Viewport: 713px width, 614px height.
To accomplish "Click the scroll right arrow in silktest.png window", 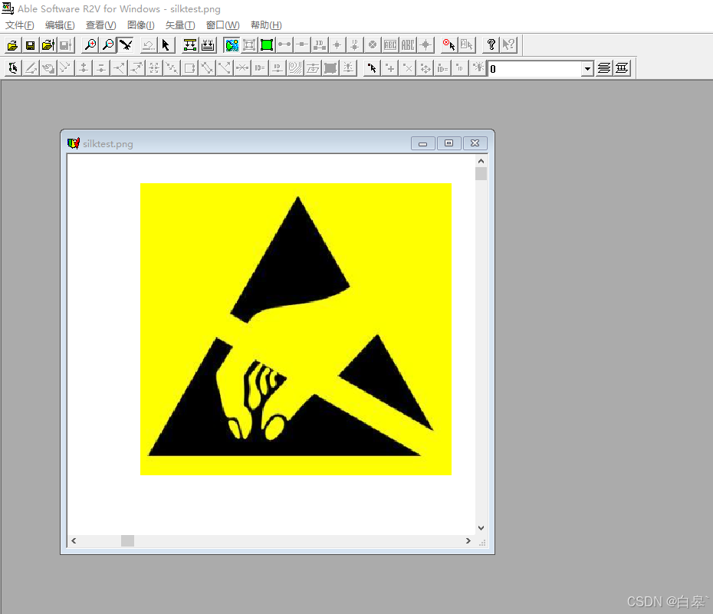I will [x=468, y=541].
